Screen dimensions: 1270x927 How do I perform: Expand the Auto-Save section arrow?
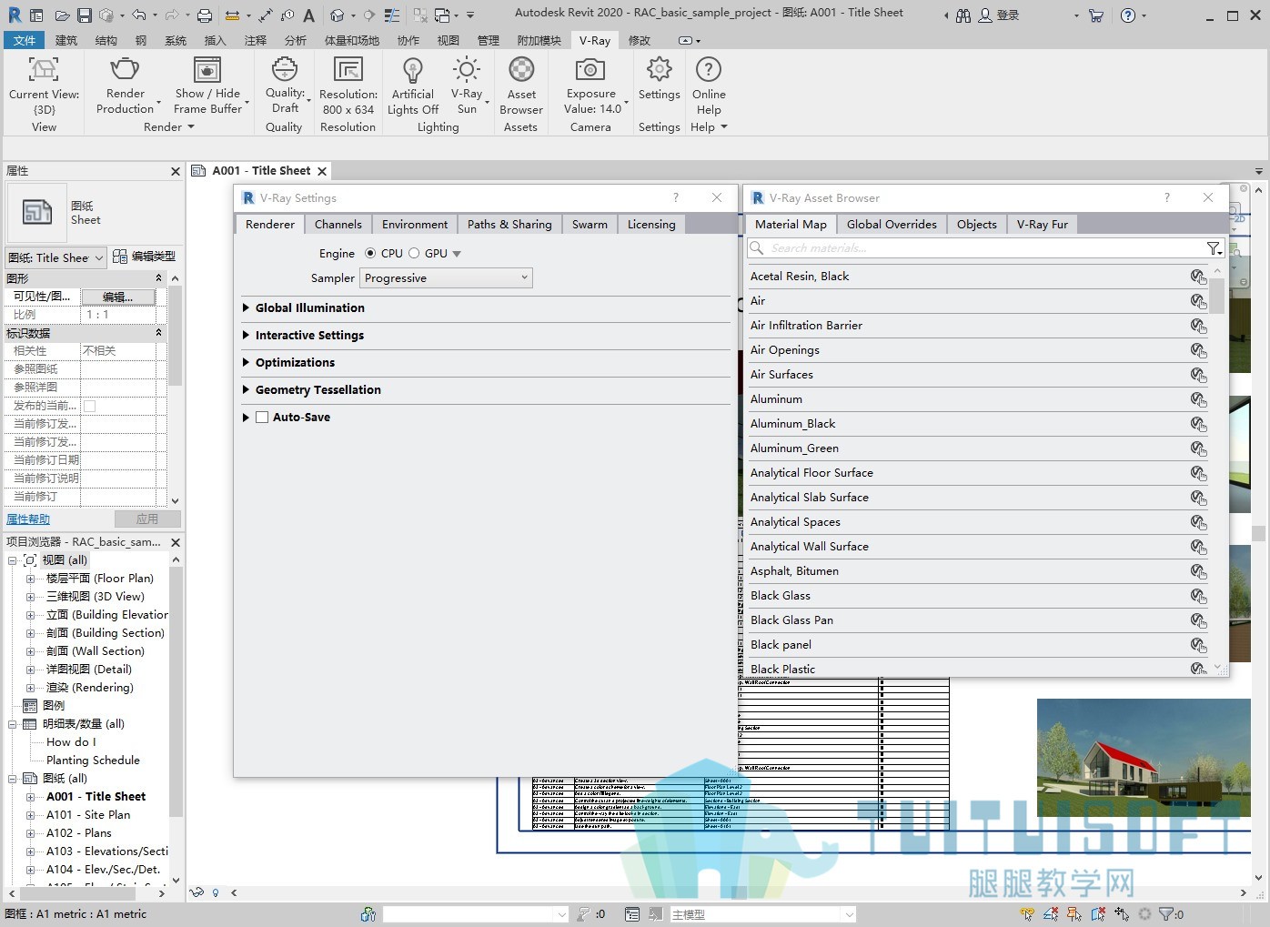(x=247, y=418)
